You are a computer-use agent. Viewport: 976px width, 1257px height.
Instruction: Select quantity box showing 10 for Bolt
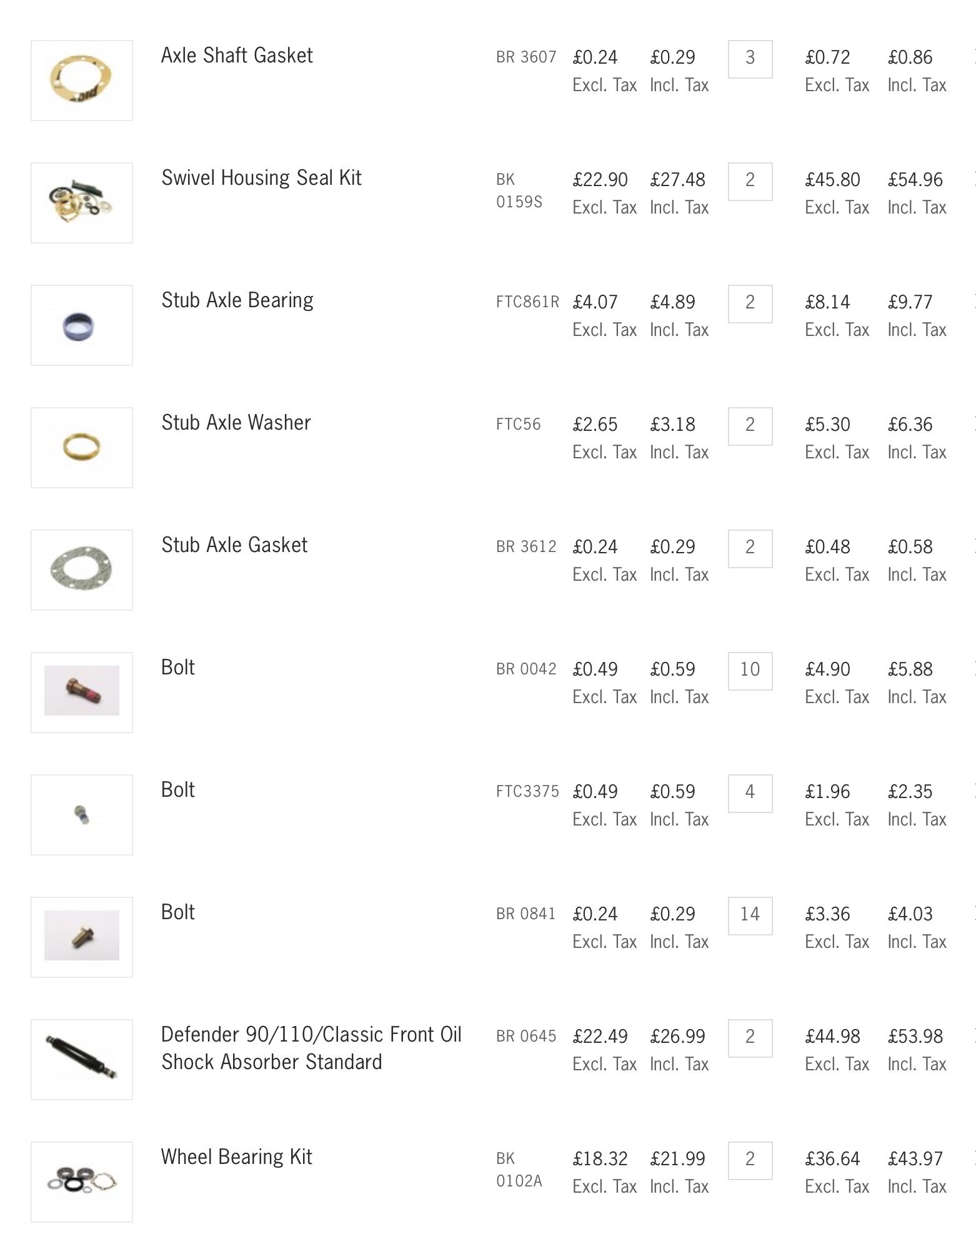750,671
